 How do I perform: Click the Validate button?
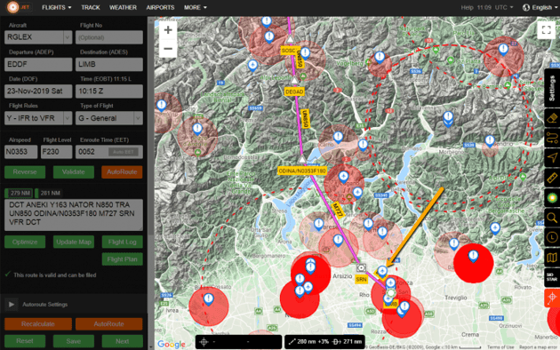pyautogui.click(x=74, y=172)
